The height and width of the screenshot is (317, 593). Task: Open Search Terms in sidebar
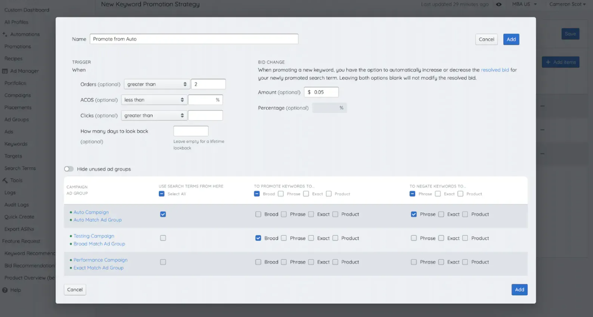click(20, 168)
